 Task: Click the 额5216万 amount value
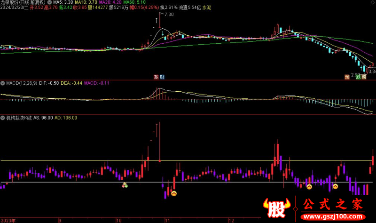(119, 8)
